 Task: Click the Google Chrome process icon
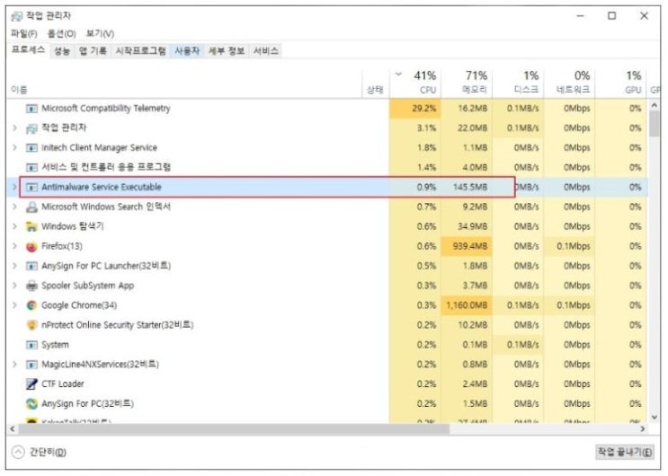[31, 305]
